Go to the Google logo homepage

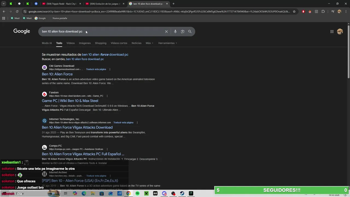click(22, 31)
